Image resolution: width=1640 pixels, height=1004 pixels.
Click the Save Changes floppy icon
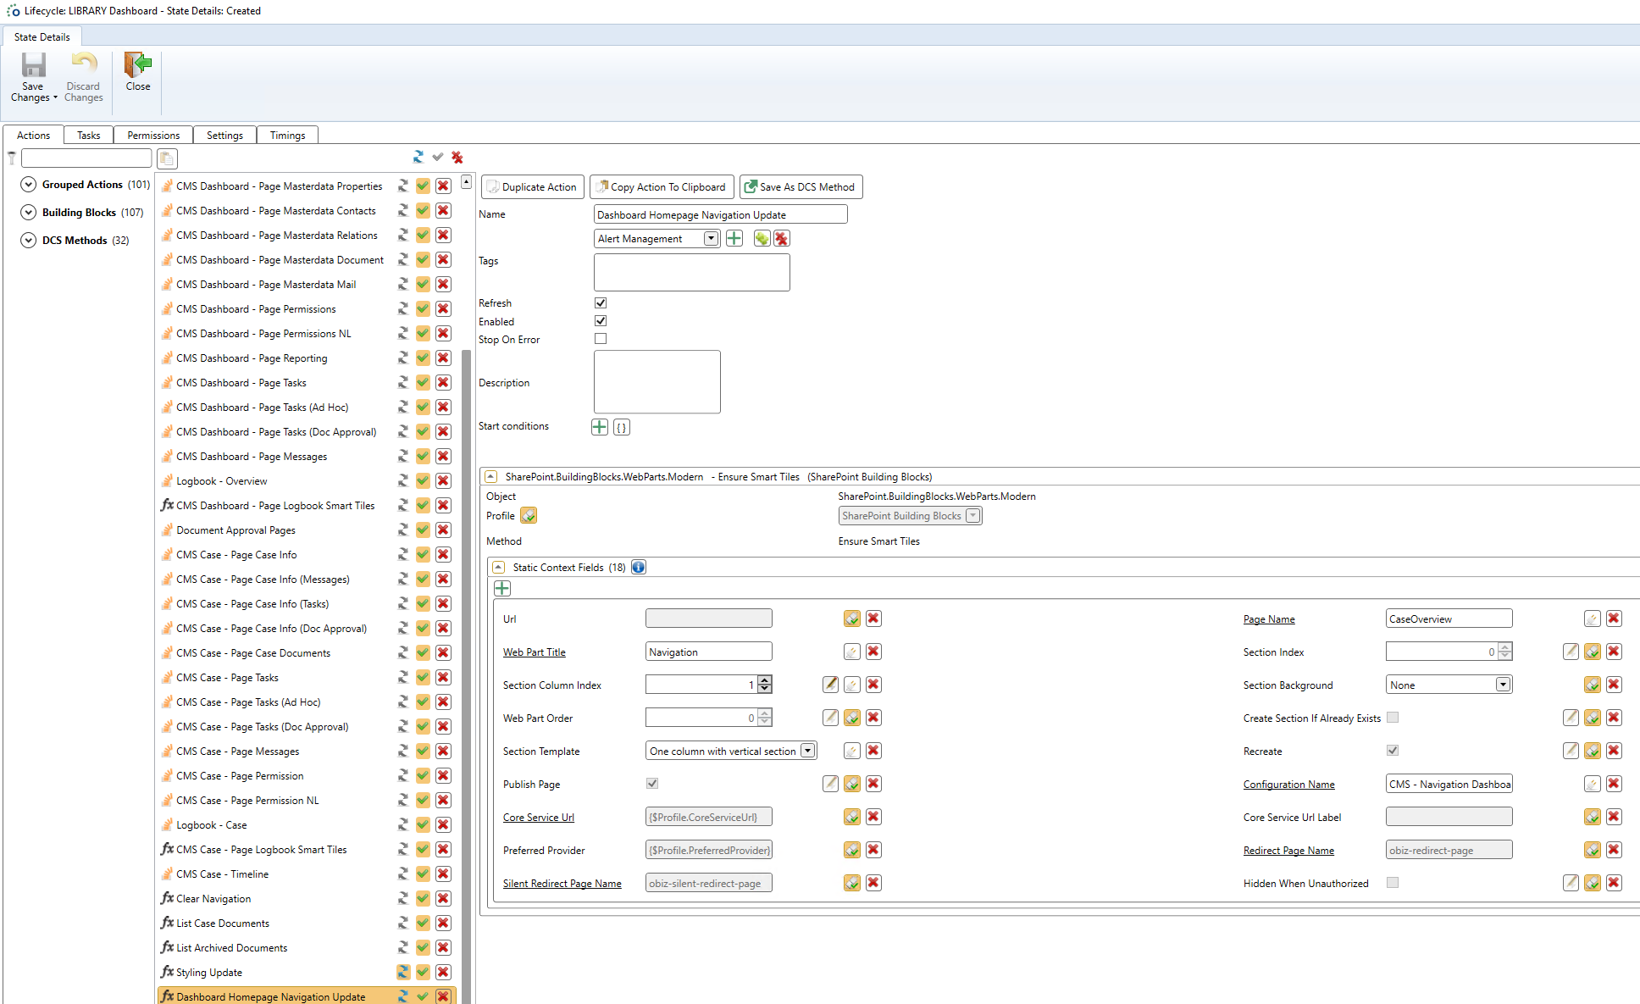(x=33, y=65)
